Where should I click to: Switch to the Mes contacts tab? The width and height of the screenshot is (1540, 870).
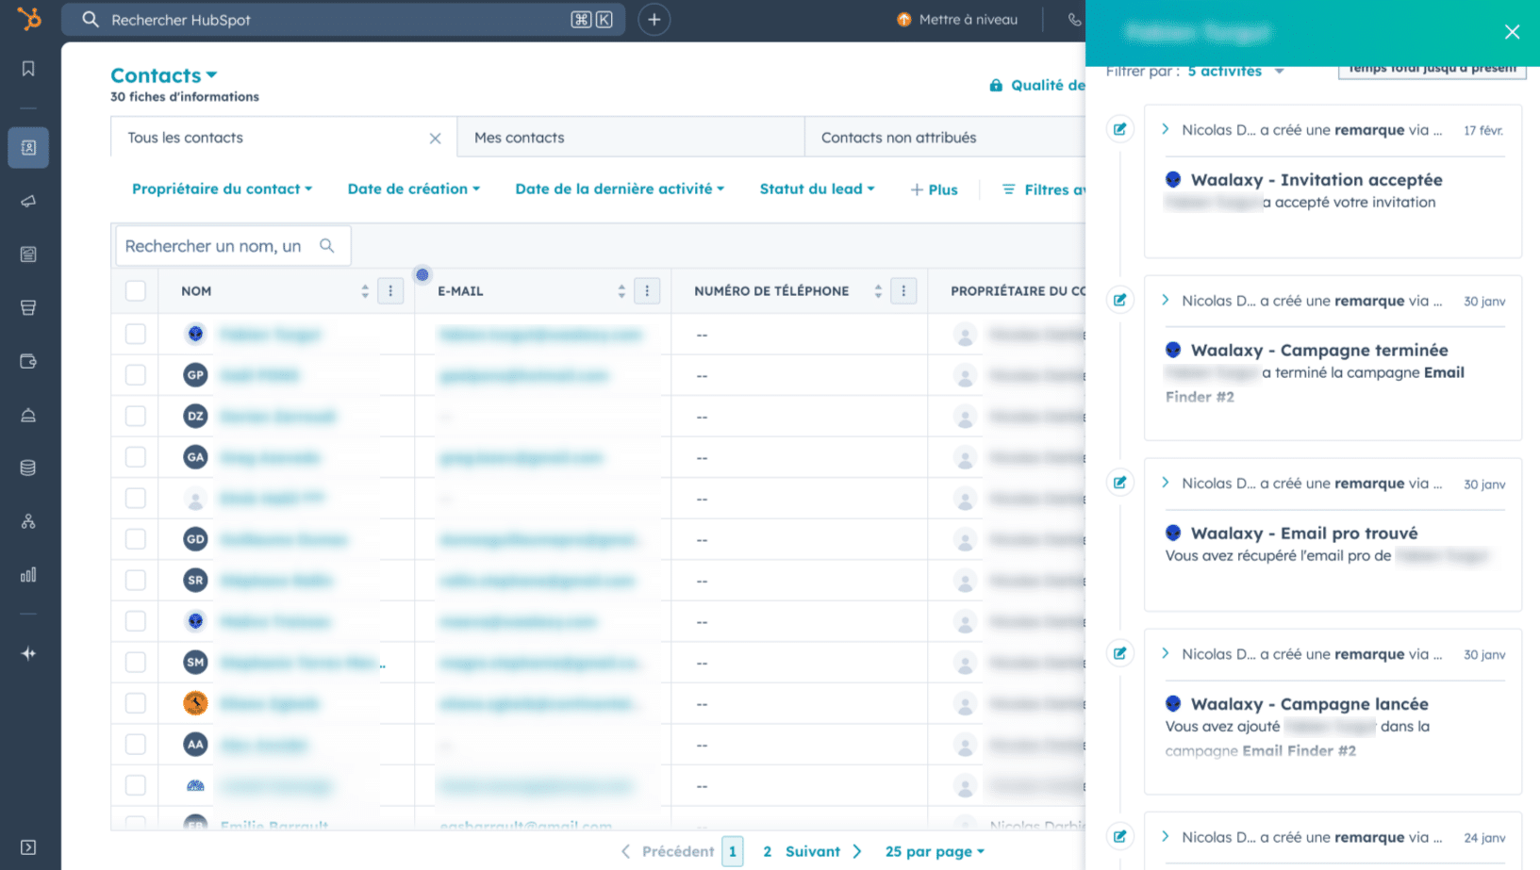pyautogui.click(x=519, y=137)
